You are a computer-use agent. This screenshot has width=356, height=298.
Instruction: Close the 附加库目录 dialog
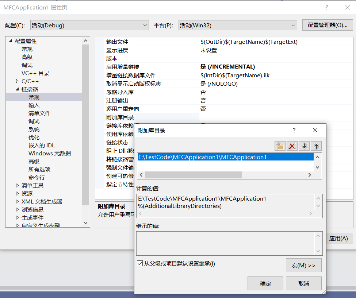tap(315, 130)
